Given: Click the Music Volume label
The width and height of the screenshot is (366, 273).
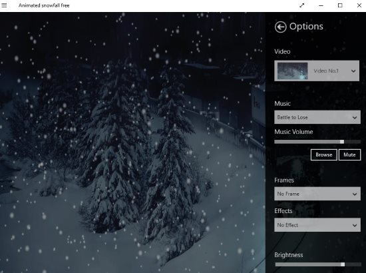Looking at the screenshot, I should (293, 132).
